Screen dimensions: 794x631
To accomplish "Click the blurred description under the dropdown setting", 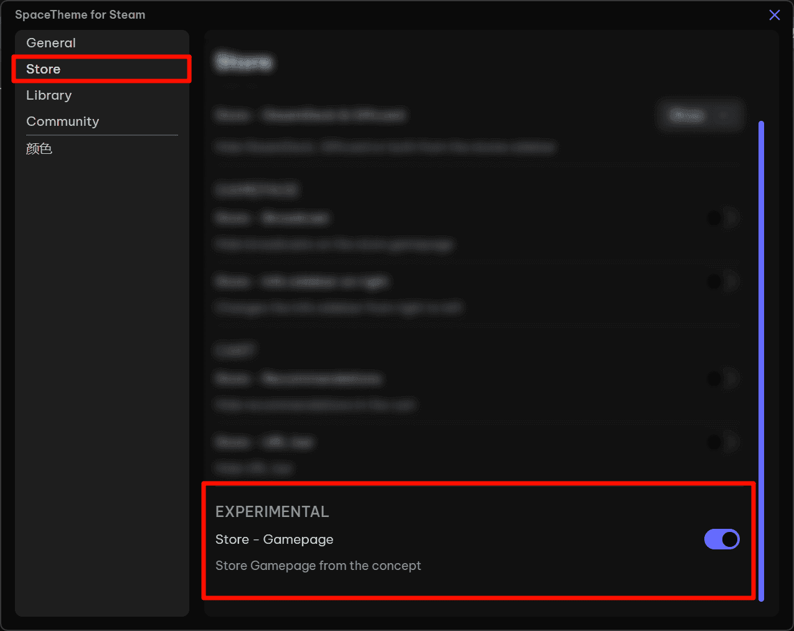I will [x=385, y=148].
